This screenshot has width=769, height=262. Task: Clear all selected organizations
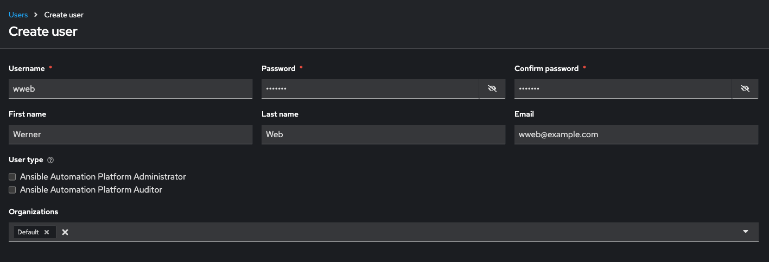65,232
